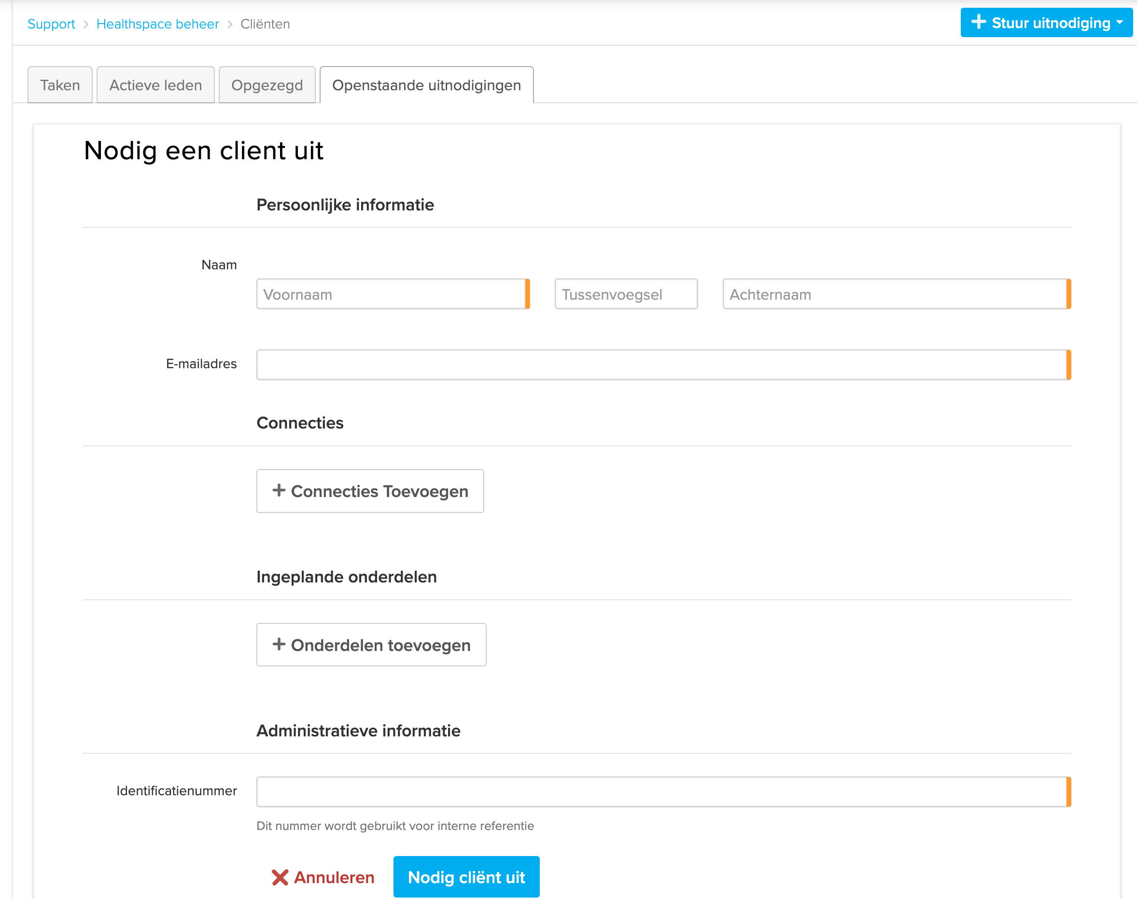The image size is (1137, 899).
Task: Click the Achternaam text field
Action: [894, 294]
